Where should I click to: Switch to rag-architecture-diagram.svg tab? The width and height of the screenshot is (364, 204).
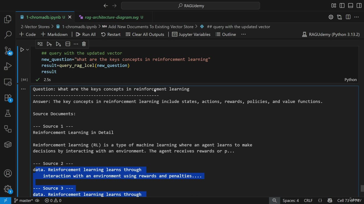(x=111, y=17)
